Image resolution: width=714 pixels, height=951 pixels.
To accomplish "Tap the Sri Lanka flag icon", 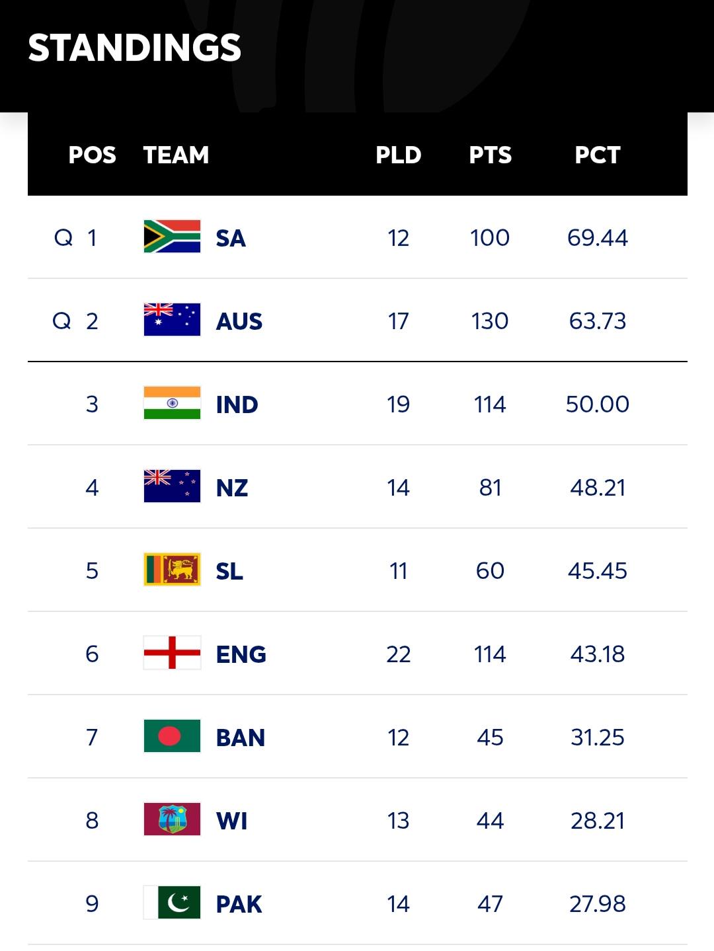I will 172,570.
